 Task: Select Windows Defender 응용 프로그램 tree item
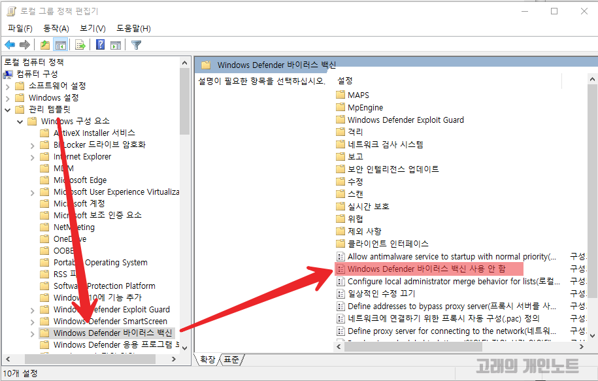point(116,344)
